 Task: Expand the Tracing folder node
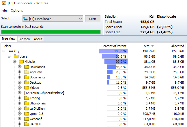tap(19, 98)
